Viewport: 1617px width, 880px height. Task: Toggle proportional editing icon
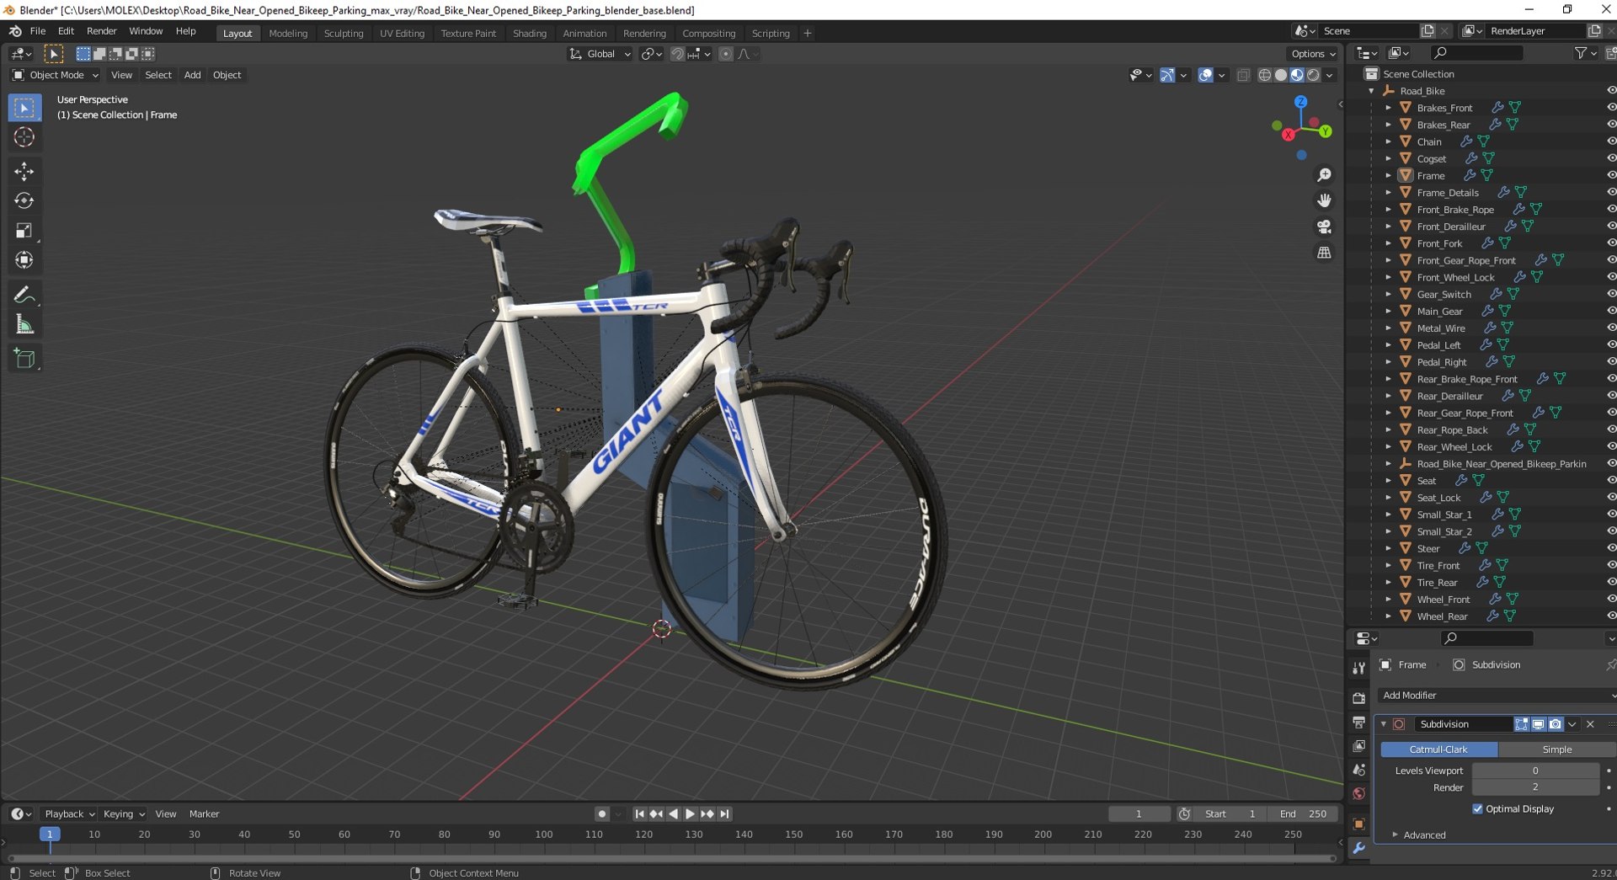[x=726, y=54]
